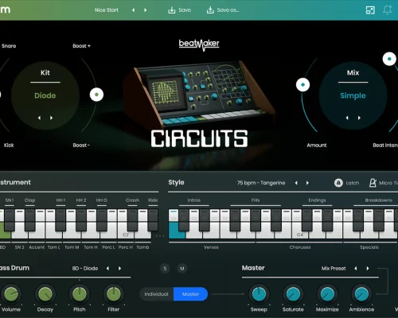This screenshot has width=398, height=318.
Task: Click the blue Saturate knob
Action: pyautogui.click(x=293, y=294)
